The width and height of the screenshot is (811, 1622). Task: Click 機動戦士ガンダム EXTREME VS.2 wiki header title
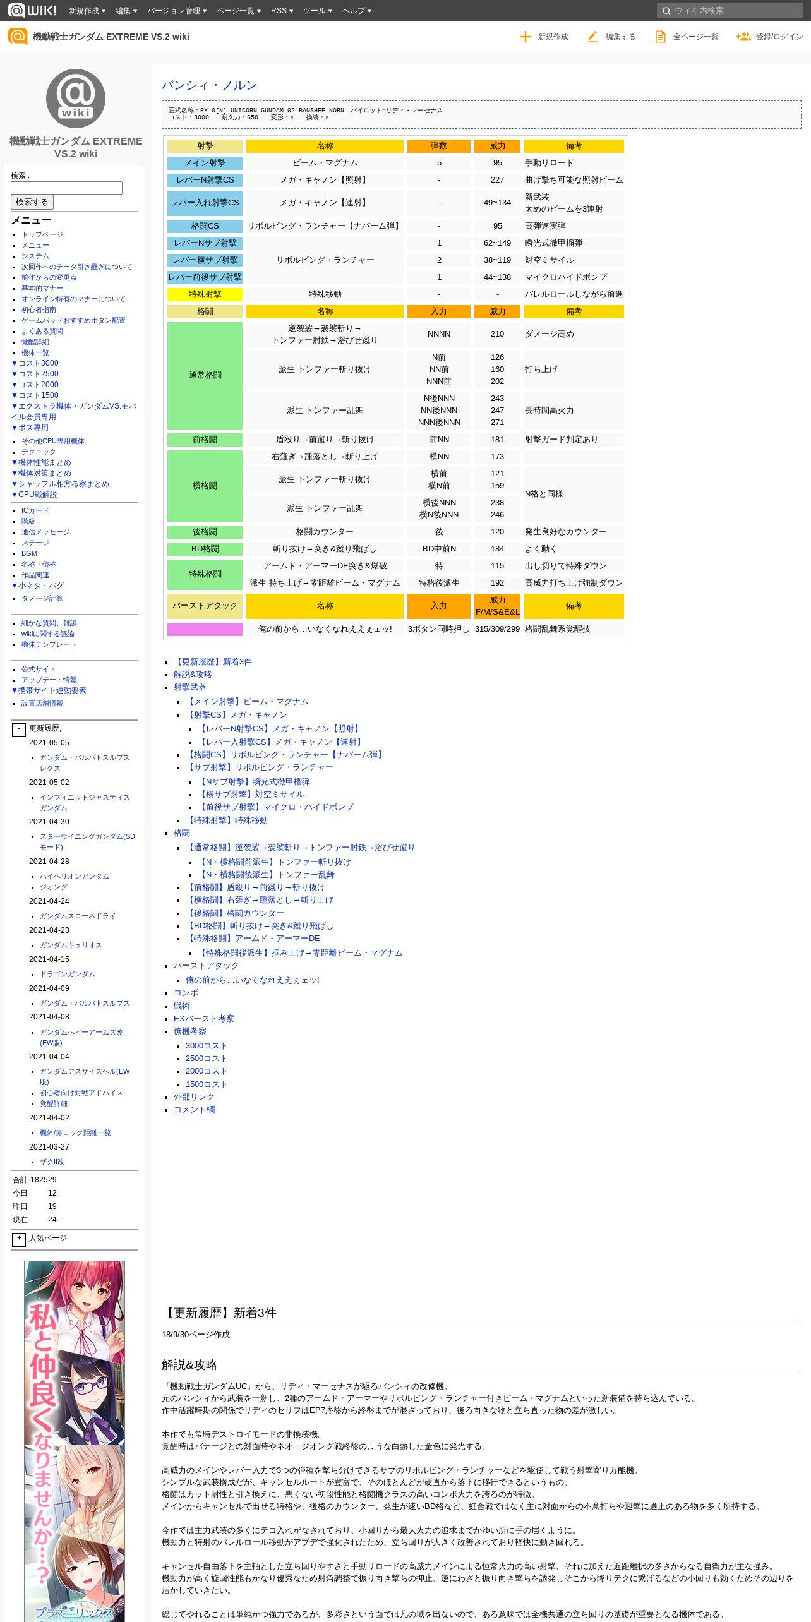click(x=111, y=37)
